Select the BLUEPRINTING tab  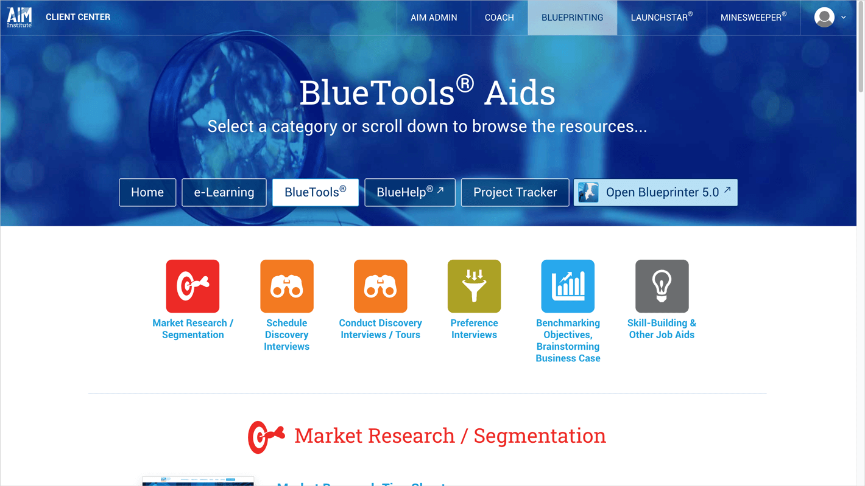pos(573,18)
